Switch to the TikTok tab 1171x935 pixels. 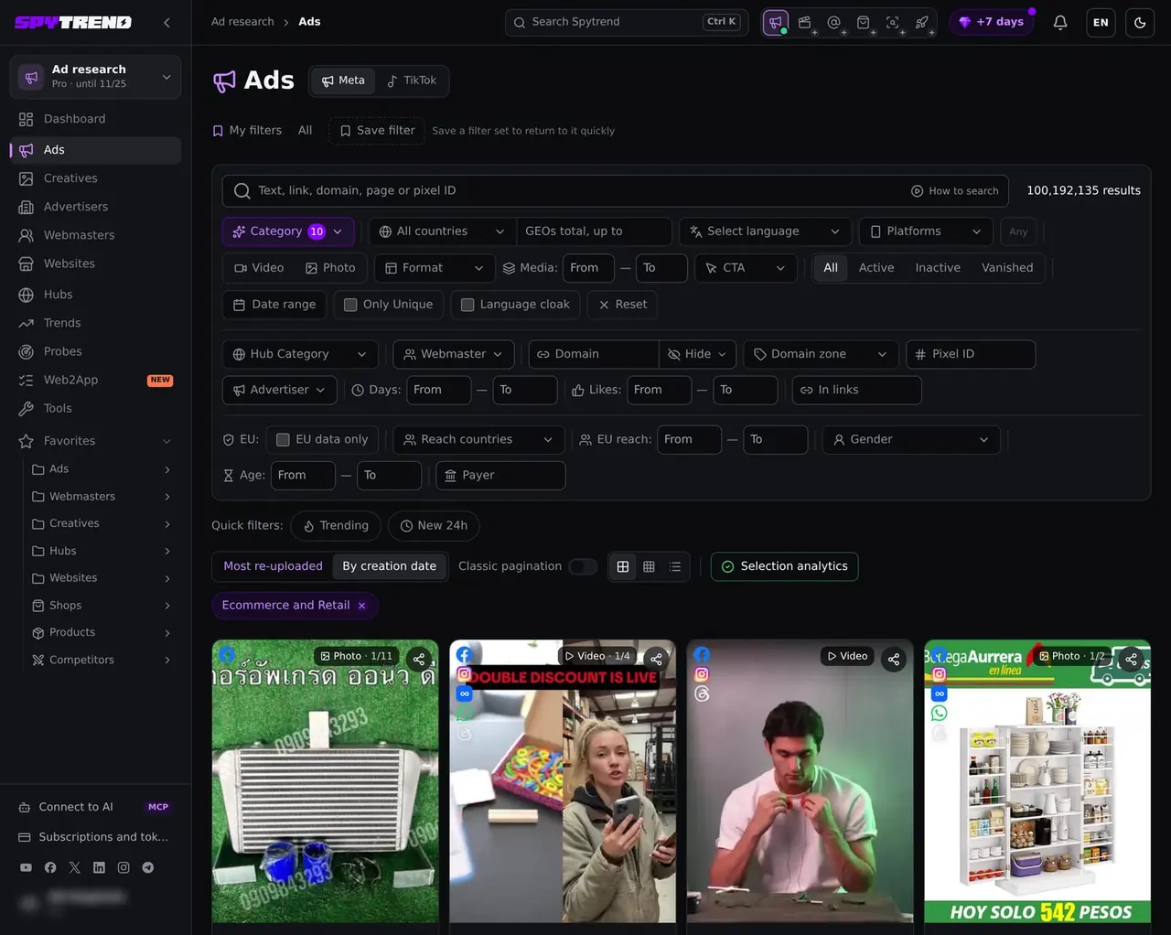(412, 81)
